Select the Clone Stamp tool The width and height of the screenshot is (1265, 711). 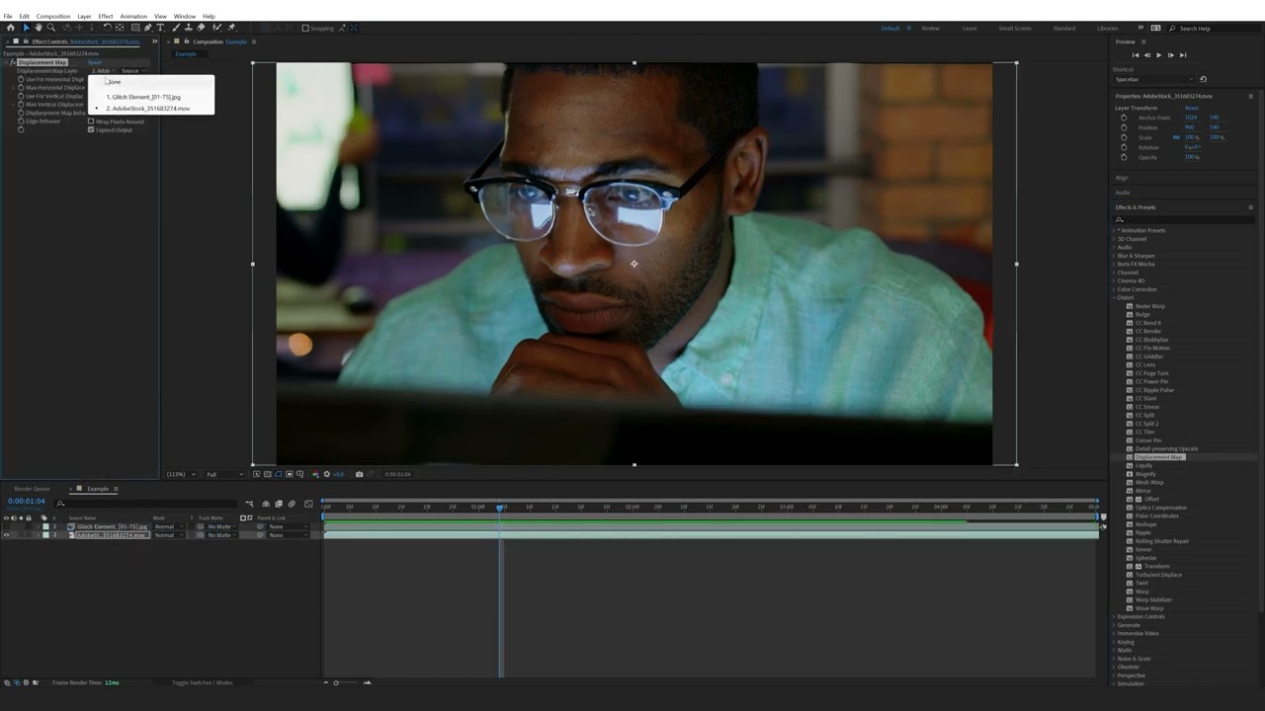189,28
